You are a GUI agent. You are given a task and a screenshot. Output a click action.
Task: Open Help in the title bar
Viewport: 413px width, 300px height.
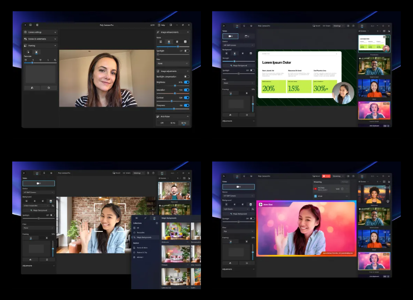161,25
